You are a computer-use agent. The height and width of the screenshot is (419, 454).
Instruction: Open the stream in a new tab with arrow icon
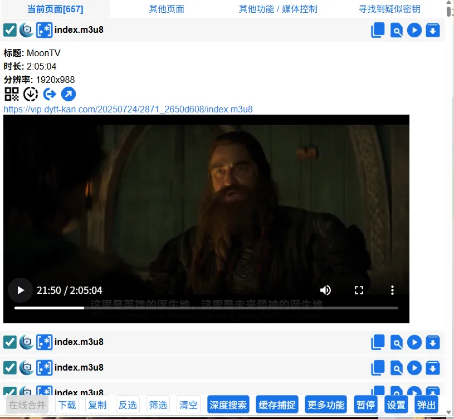69,94
